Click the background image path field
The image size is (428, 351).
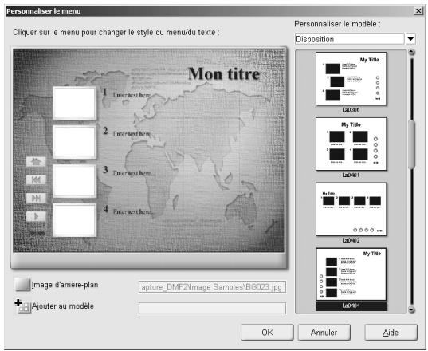tap(212, 287)
